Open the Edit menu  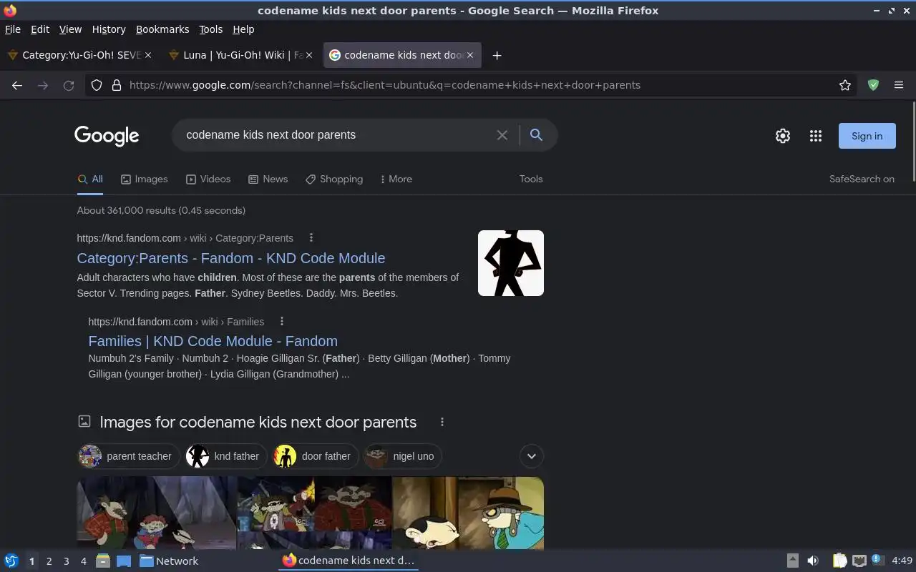click(40, 29)
